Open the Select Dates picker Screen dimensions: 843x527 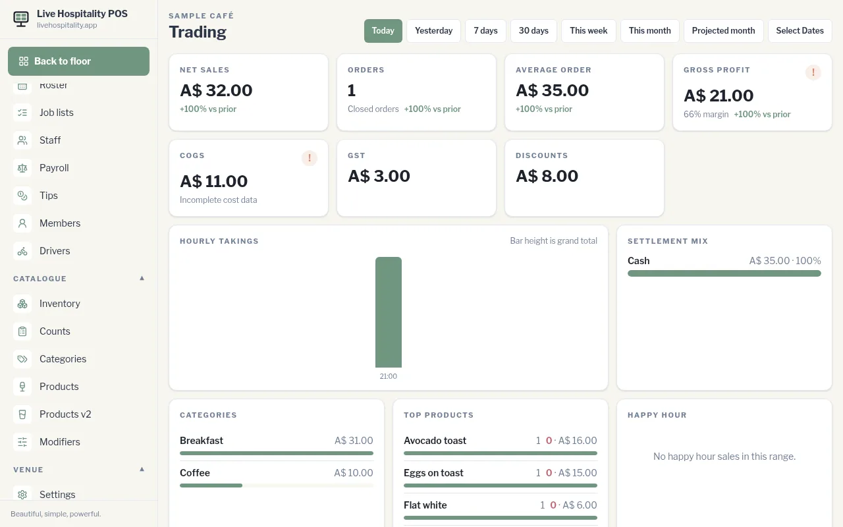800,31
